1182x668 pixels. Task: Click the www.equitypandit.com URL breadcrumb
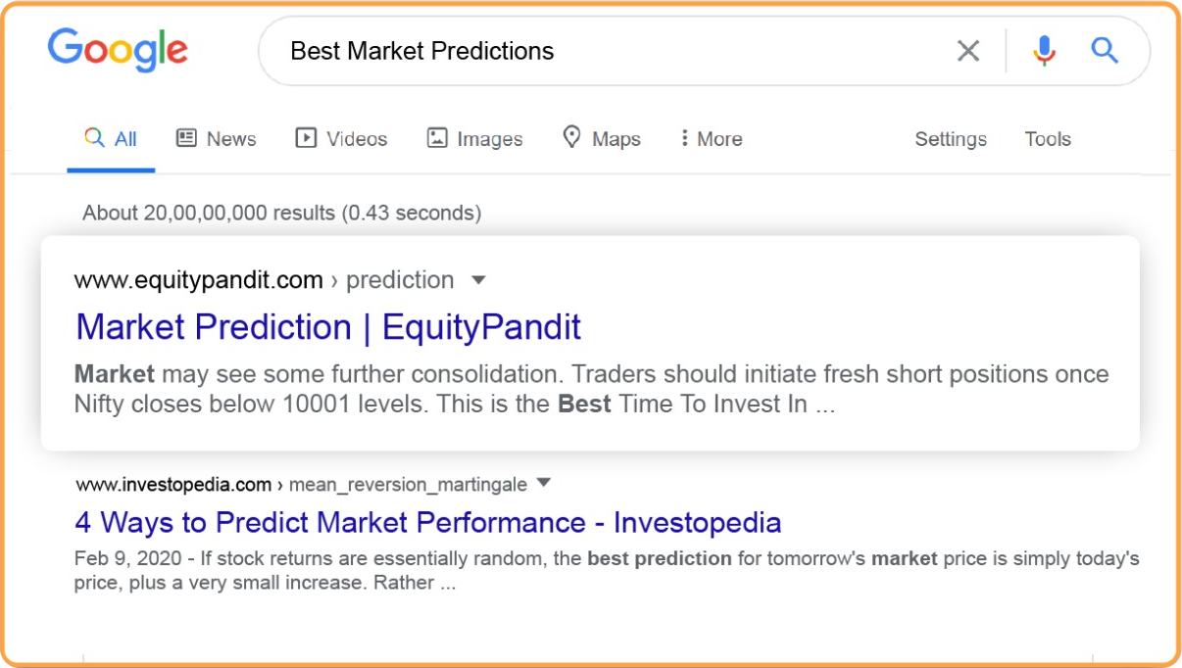pos(199,280)
